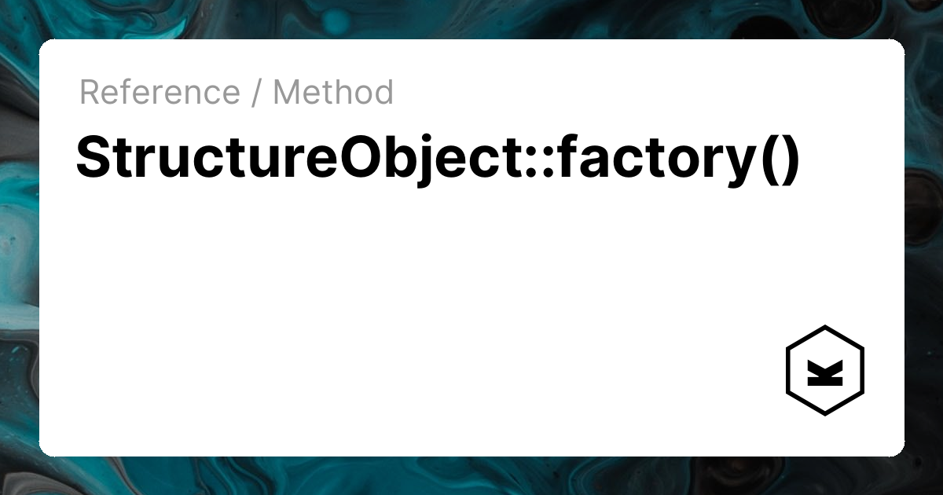Click the capital M in Method

coord(288,93)
